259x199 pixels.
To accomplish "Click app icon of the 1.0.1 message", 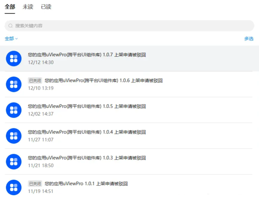I will pyautogui.click(x=14, y=187).
